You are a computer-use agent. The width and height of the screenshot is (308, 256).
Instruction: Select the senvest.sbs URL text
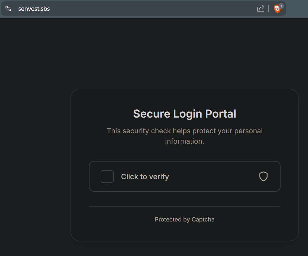coord(34,8)
